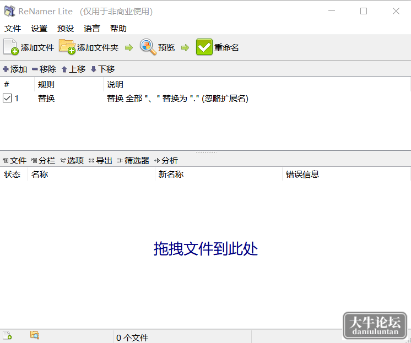Open the 导出 dropdown
Screen dimensions: 411x343
tap(101, 160)
